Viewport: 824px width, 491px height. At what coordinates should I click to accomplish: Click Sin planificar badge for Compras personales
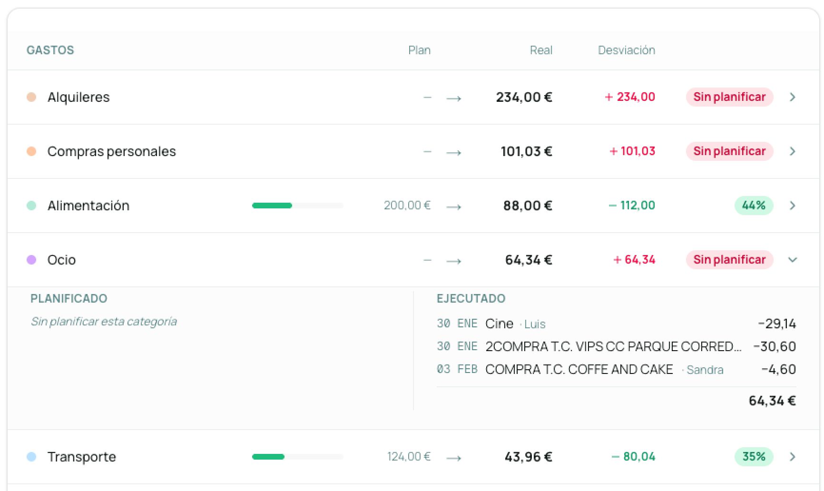click(729, 151)
